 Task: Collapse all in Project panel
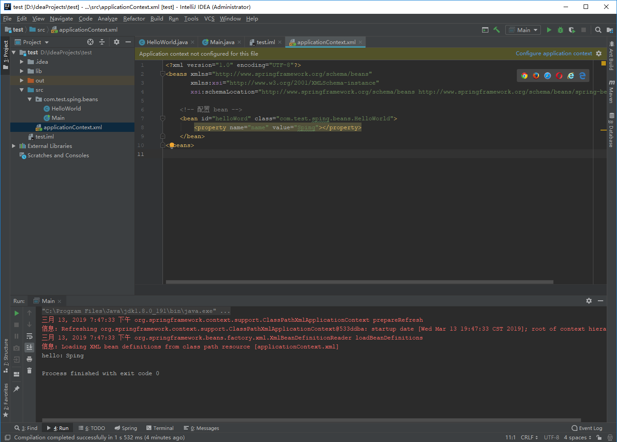102,42
